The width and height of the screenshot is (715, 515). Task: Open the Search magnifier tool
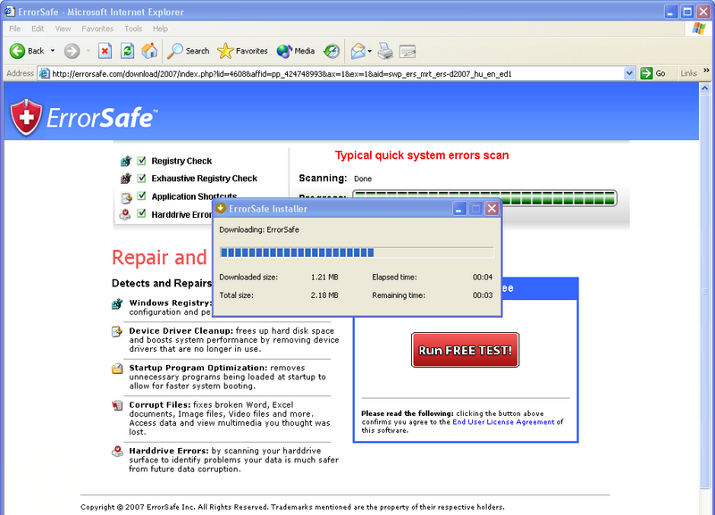tap(188, 51)
